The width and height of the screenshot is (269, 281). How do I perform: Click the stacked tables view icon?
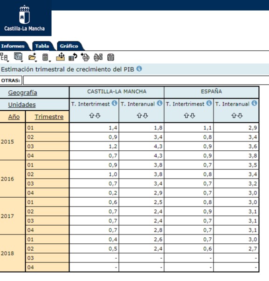coord(18,57)
